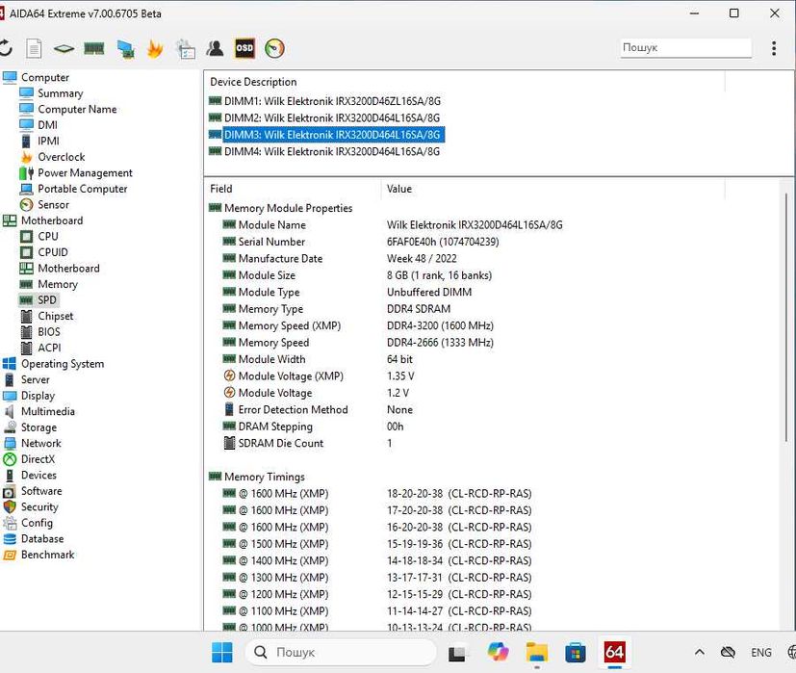The image size is (796, 673).
Task: Open Summary under Computer
Action: [x=60, y=93]
